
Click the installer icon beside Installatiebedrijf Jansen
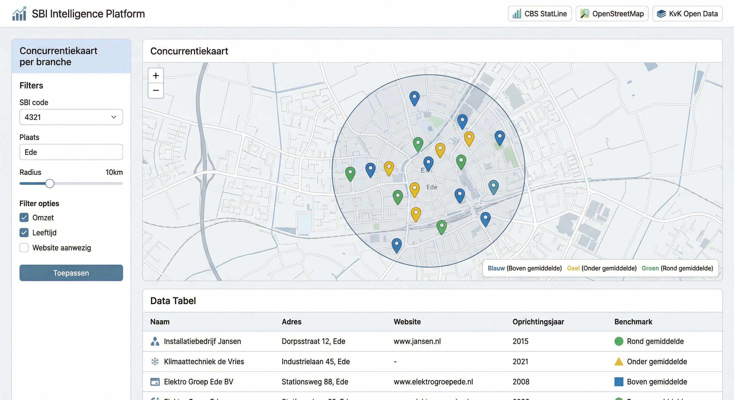pyautogui.click(x=155, y=341)
